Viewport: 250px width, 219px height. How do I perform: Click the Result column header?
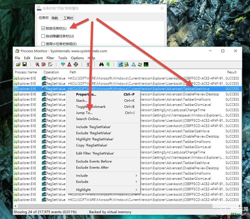[233, 72]
